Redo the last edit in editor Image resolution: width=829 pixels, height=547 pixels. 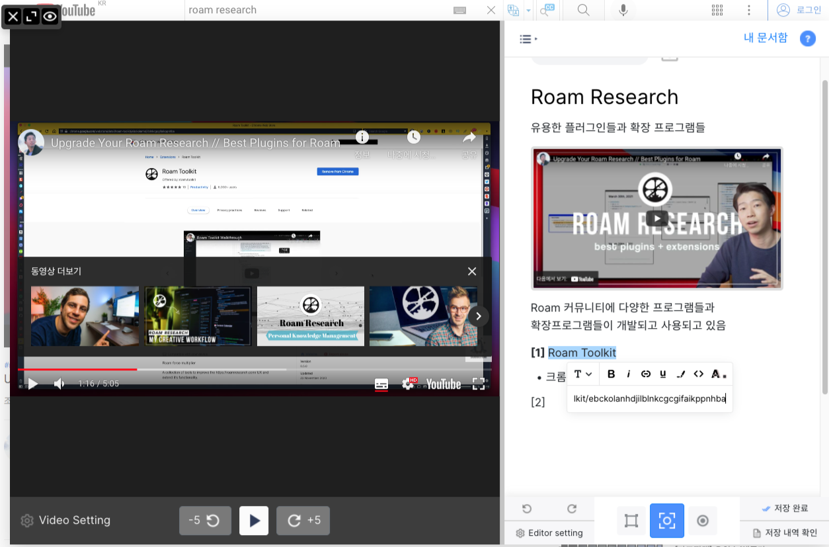click(x=572, y=509)
